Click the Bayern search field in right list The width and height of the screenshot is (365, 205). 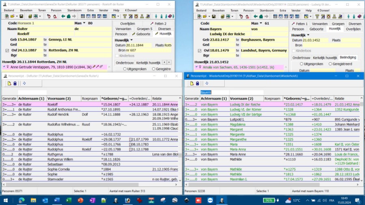pos(211,92)
